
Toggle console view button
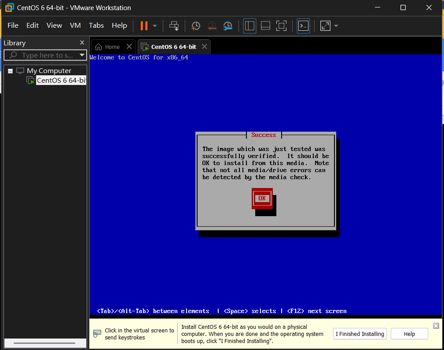(303, 26)
